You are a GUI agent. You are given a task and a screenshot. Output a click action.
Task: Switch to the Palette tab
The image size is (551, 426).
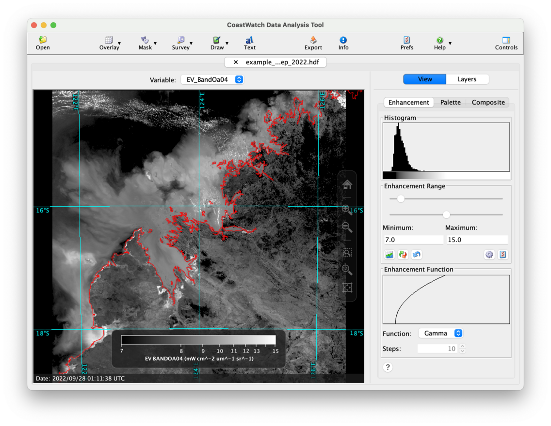[450, 103]
